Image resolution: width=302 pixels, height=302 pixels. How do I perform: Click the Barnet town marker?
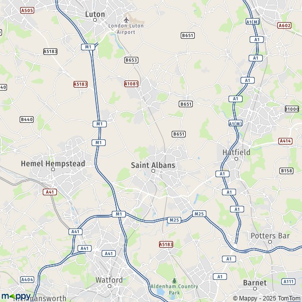pyautogui.click(x=255, y=288)
